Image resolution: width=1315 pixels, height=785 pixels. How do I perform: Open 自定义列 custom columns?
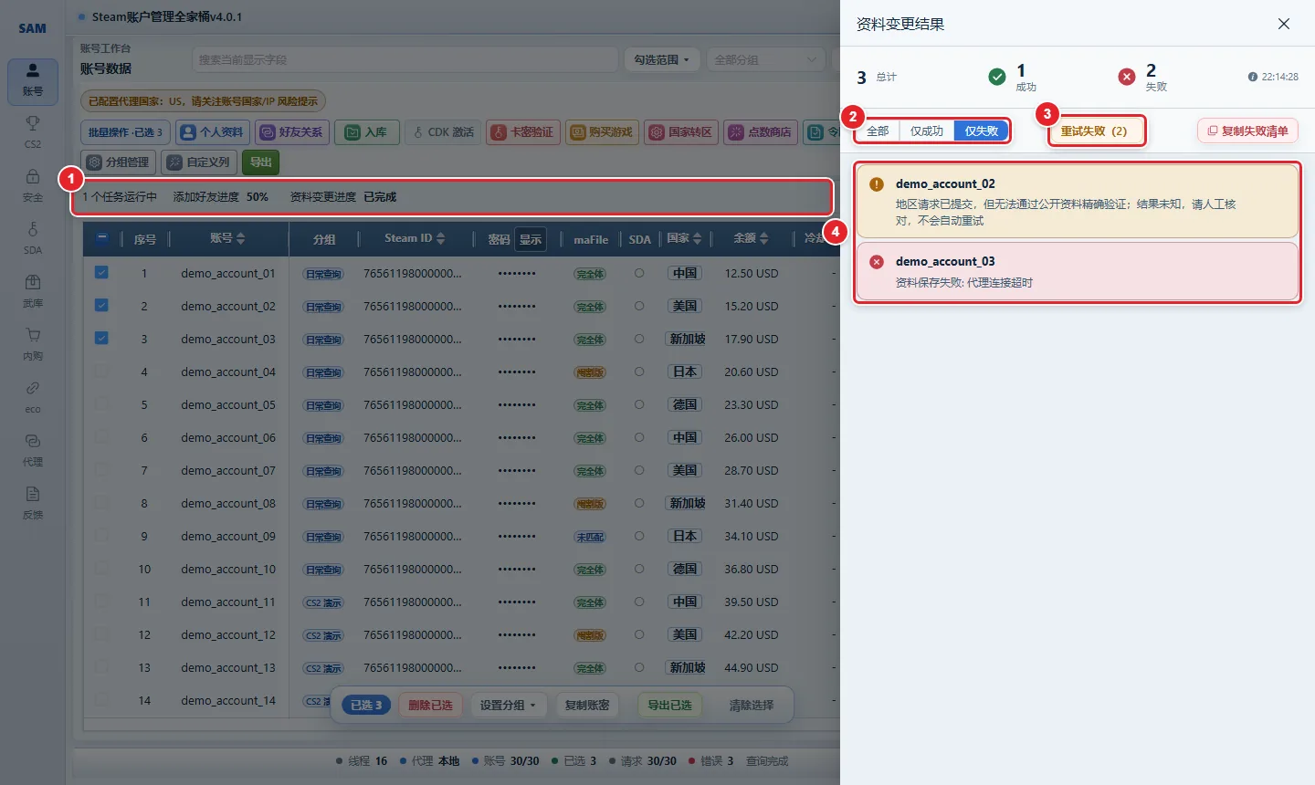[x=198, y=162]
